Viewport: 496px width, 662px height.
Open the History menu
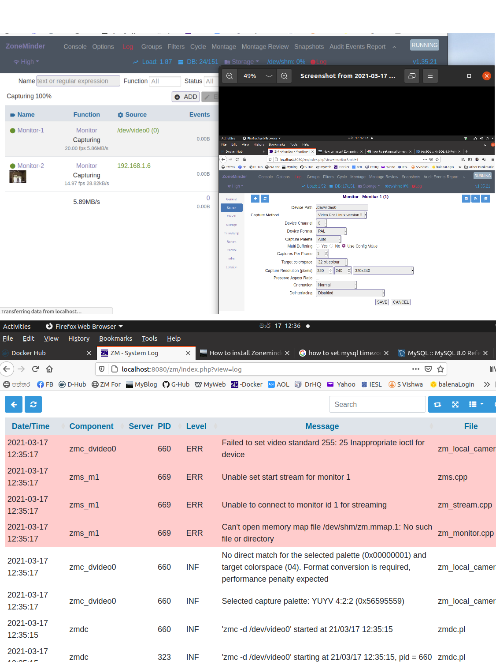(79, 339)
